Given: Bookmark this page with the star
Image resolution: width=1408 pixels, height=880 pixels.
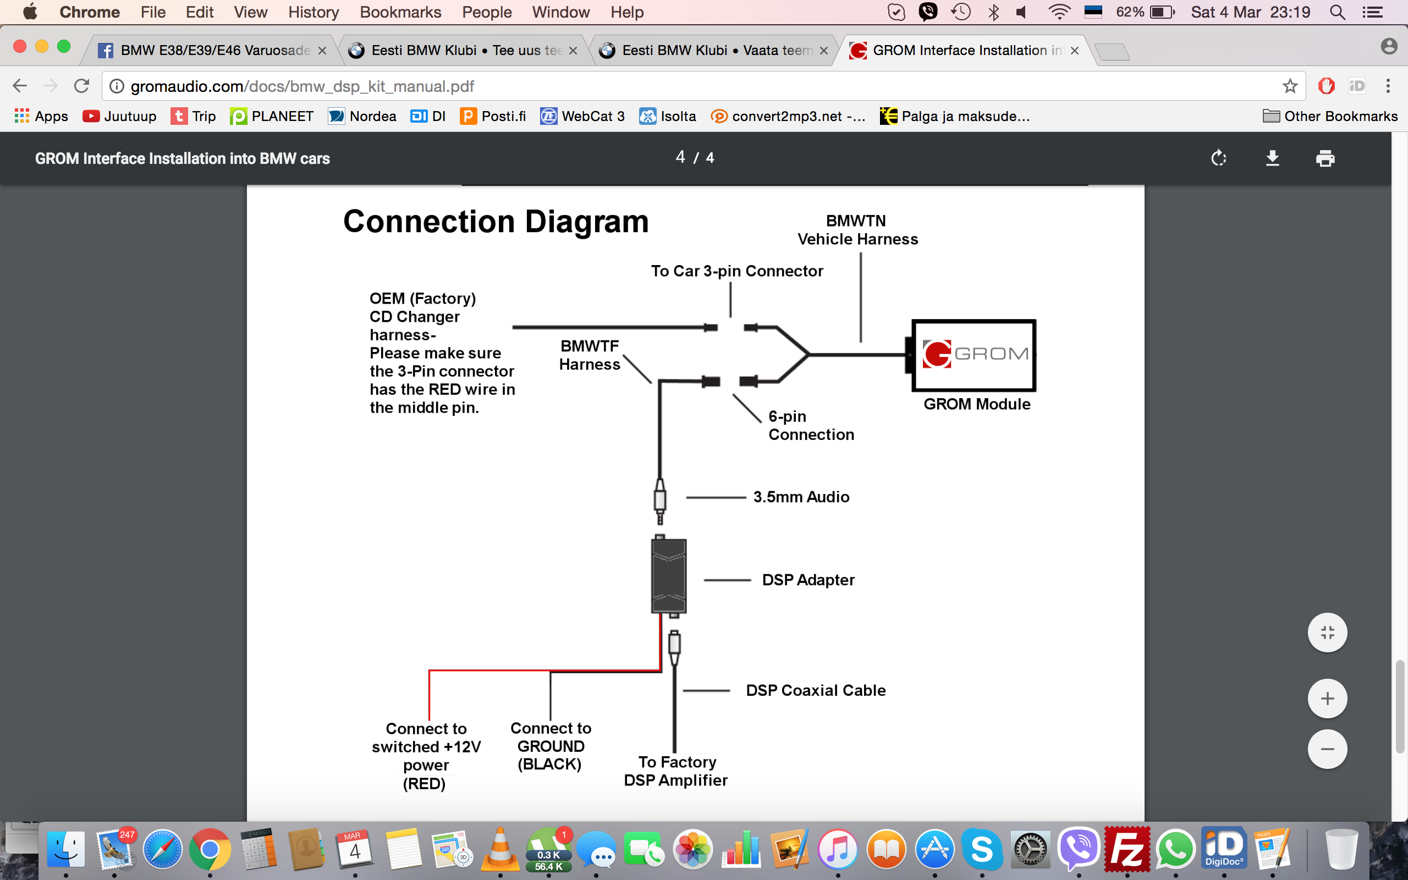Looking at the screenshot, I should pyautogui.click(x=1290, y=86).
